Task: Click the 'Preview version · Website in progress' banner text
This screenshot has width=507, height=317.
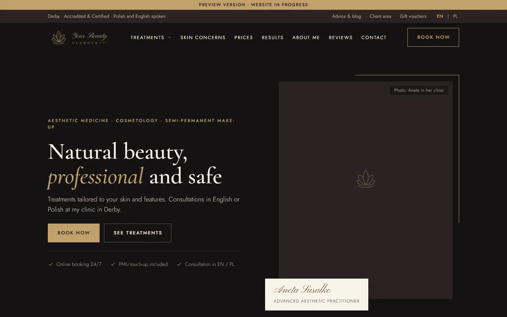Action: point(253,5)
